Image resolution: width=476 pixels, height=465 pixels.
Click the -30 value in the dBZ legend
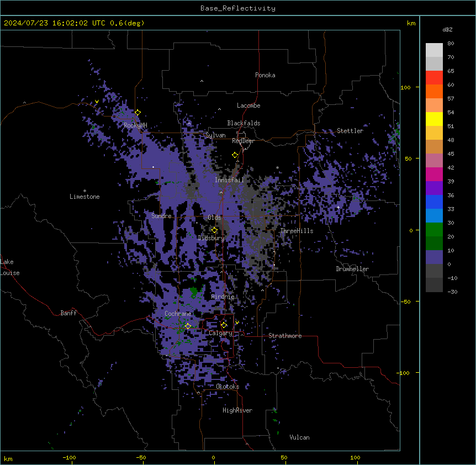pyautogui.click(x=452, y=292)
